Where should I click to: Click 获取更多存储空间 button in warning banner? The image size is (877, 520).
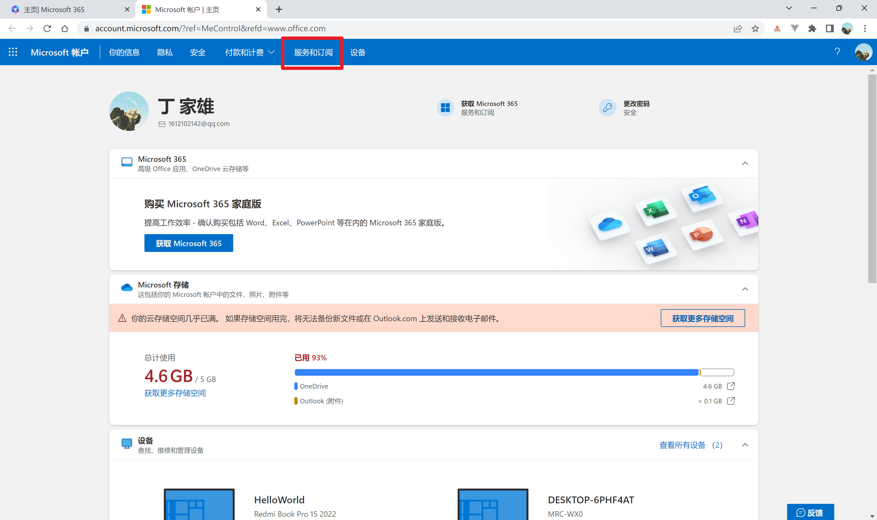point(702,318)
